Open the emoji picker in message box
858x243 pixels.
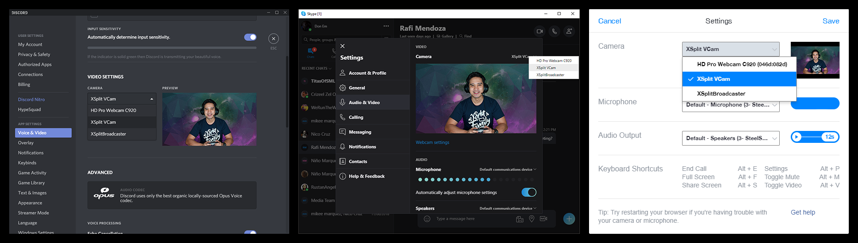pyautogui.click(x=427, y=219)
